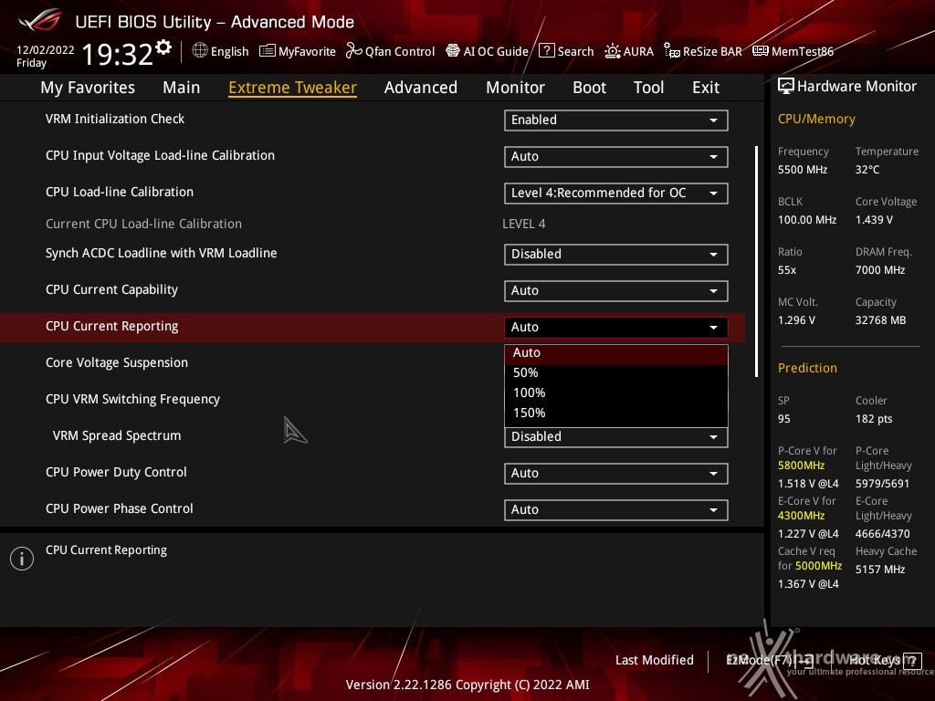935x701 pixels.
Task: Expand VRM Initialization Check dropdown
Action: point(616,120)
